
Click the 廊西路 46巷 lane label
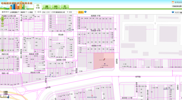(x=61, y=60)
